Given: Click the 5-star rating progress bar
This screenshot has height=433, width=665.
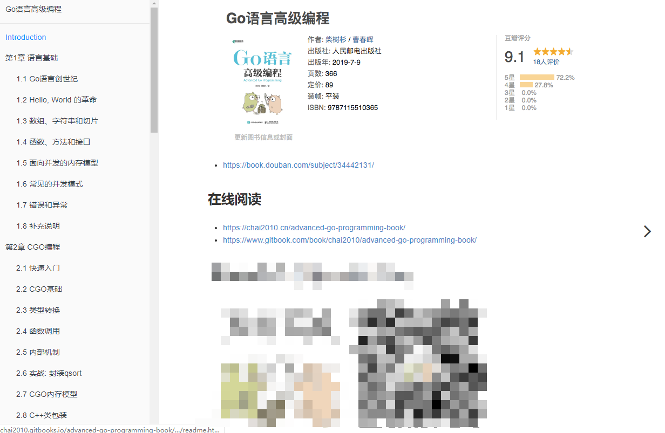Looking at the screenshot, I should 539,77.
